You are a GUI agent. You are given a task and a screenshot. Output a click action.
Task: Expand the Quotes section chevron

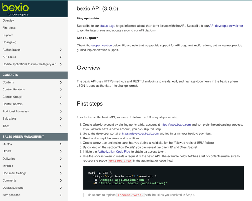coord(61,144)
